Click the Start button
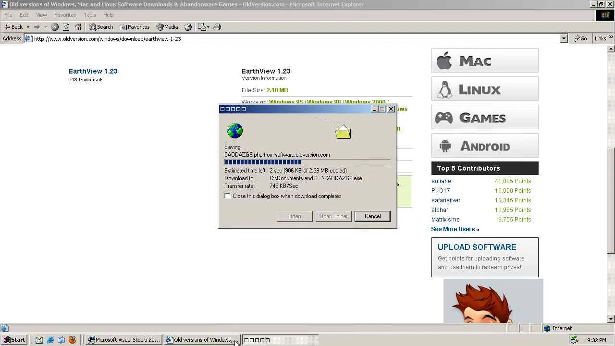 tap(14, 340)
